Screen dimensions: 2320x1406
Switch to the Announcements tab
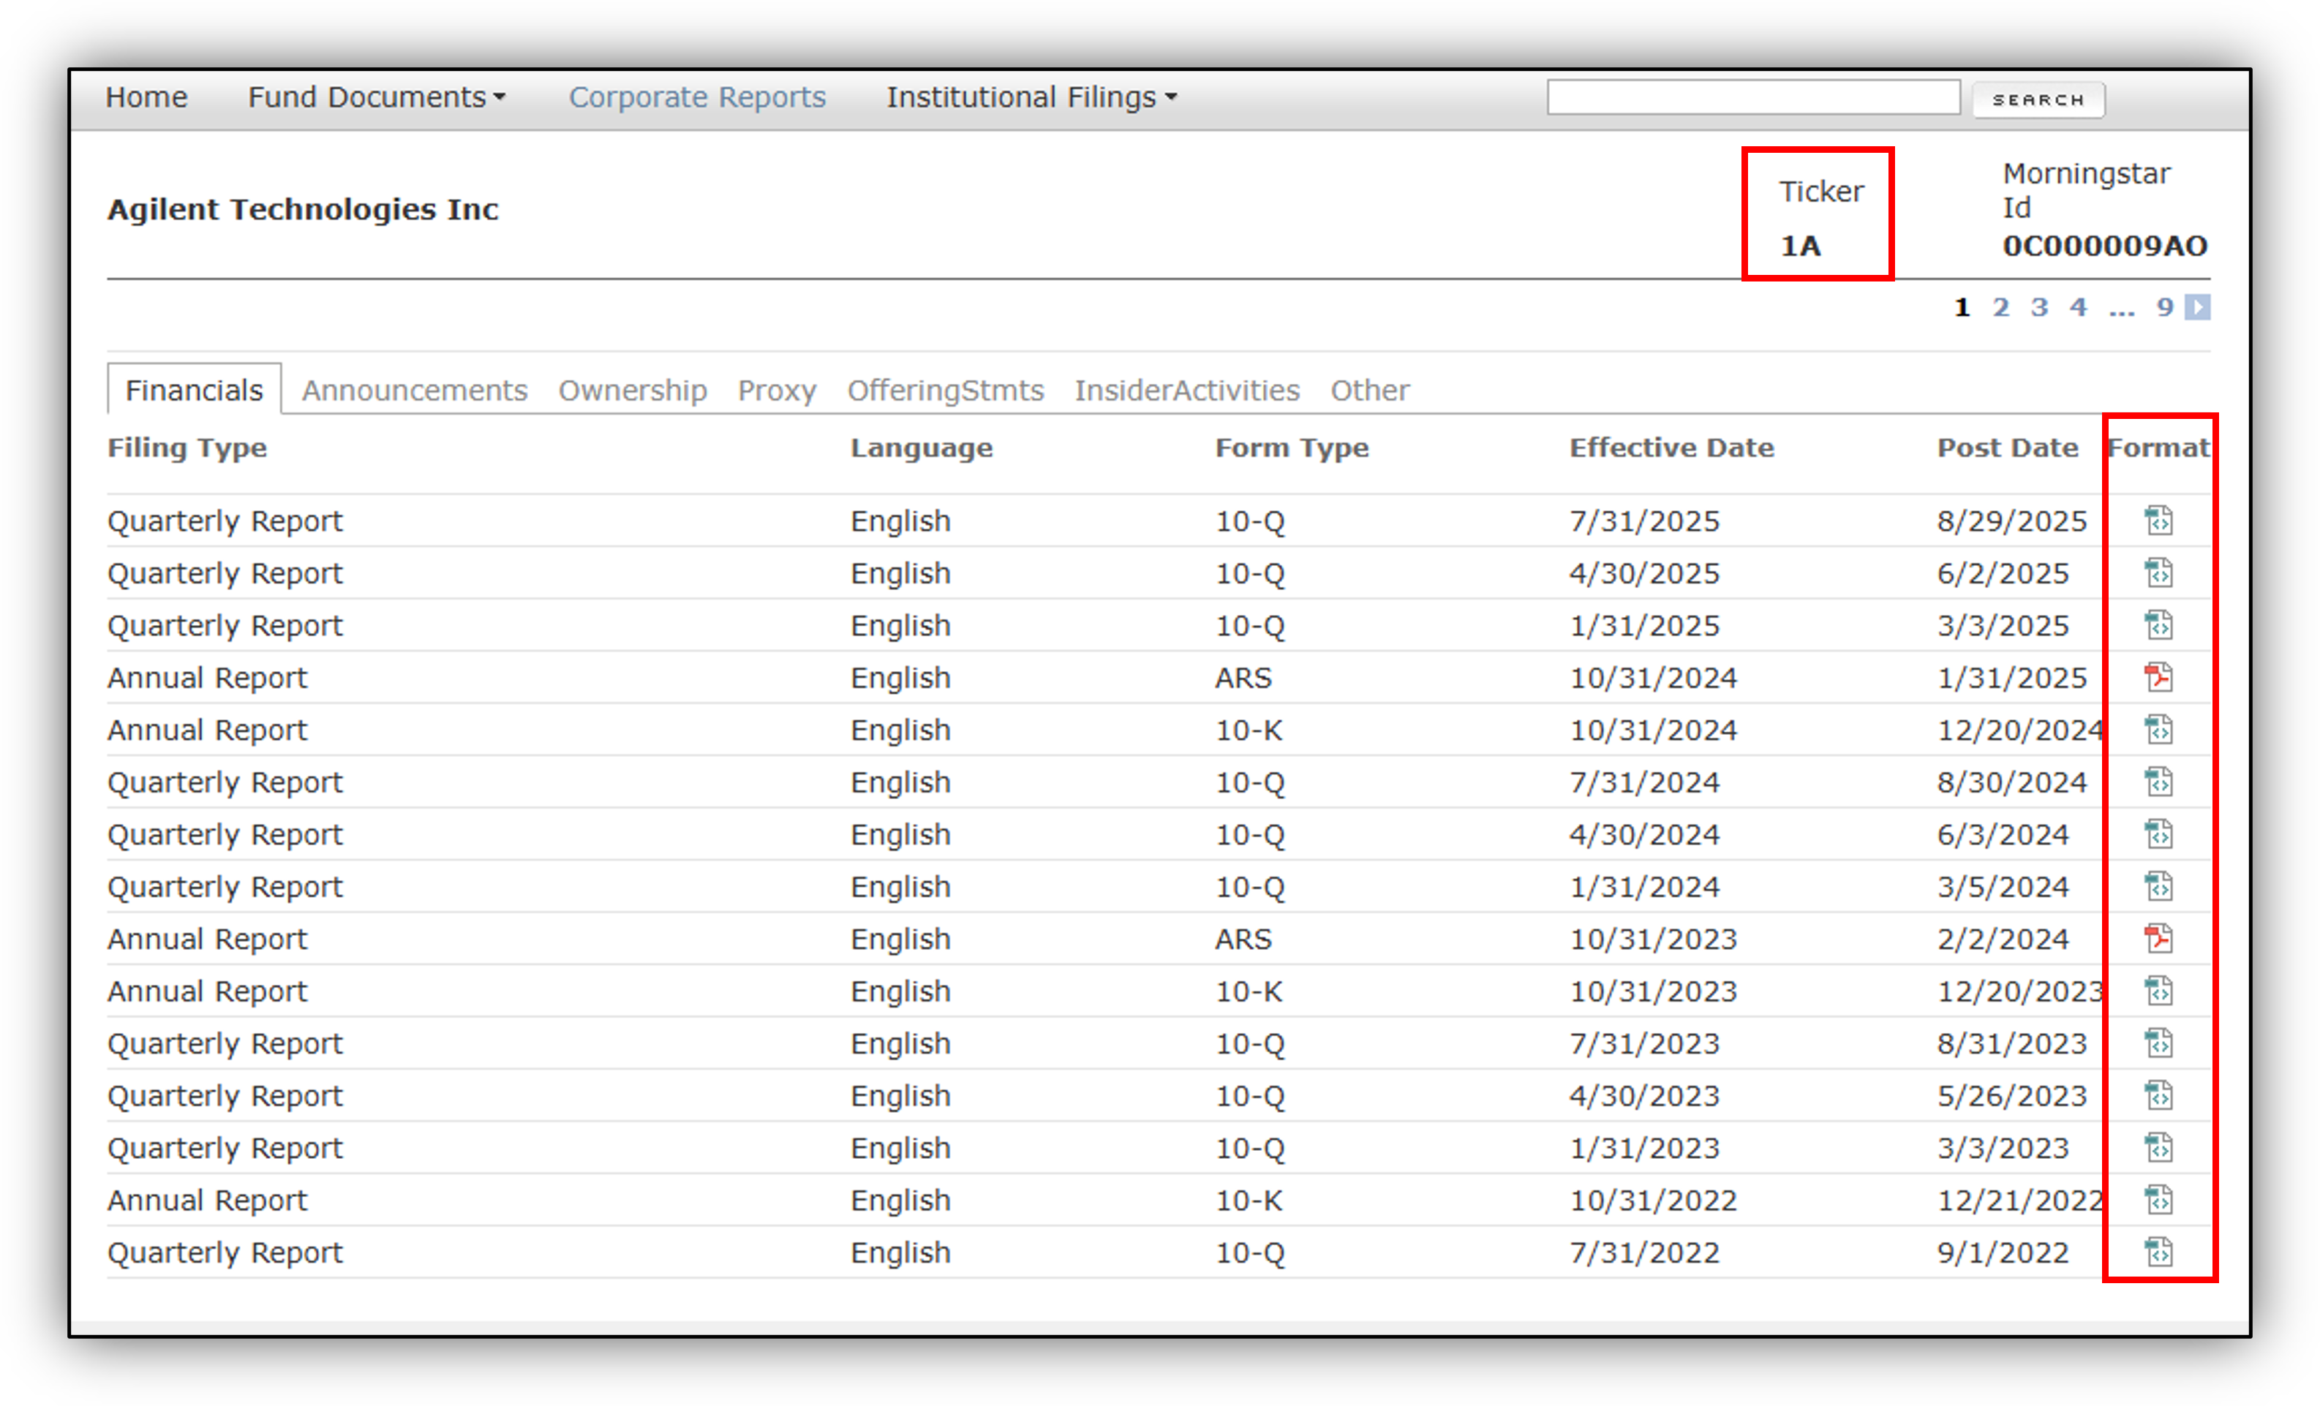pyautogui.click(x=414, y=390)
